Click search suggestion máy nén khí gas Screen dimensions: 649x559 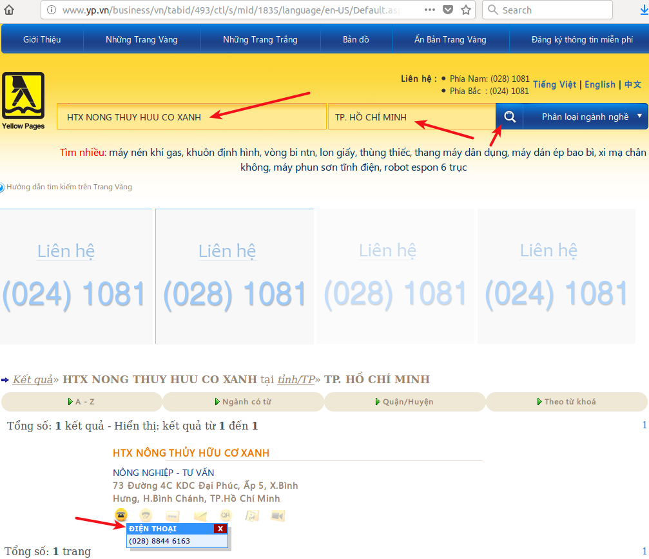pos(146,153)
